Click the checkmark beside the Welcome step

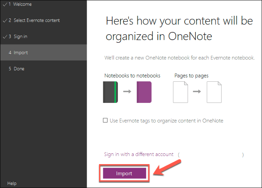[x=4, y=4]
